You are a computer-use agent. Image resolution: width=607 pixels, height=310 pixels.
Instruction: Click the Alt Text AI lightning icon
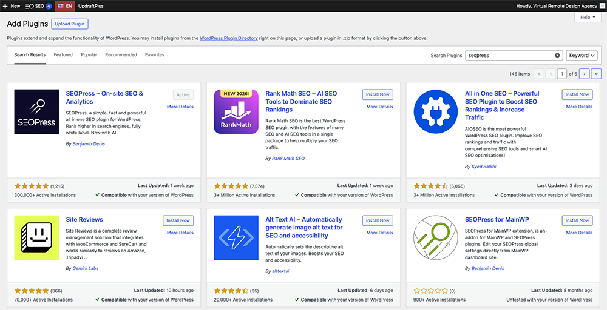coord(236,237)
